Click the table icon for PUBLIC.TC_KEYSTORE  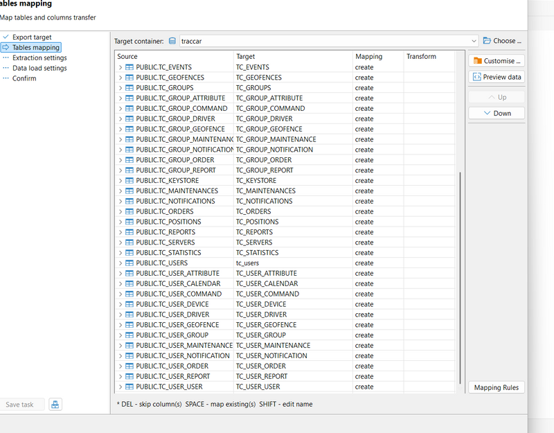click(x=129, y=181)
